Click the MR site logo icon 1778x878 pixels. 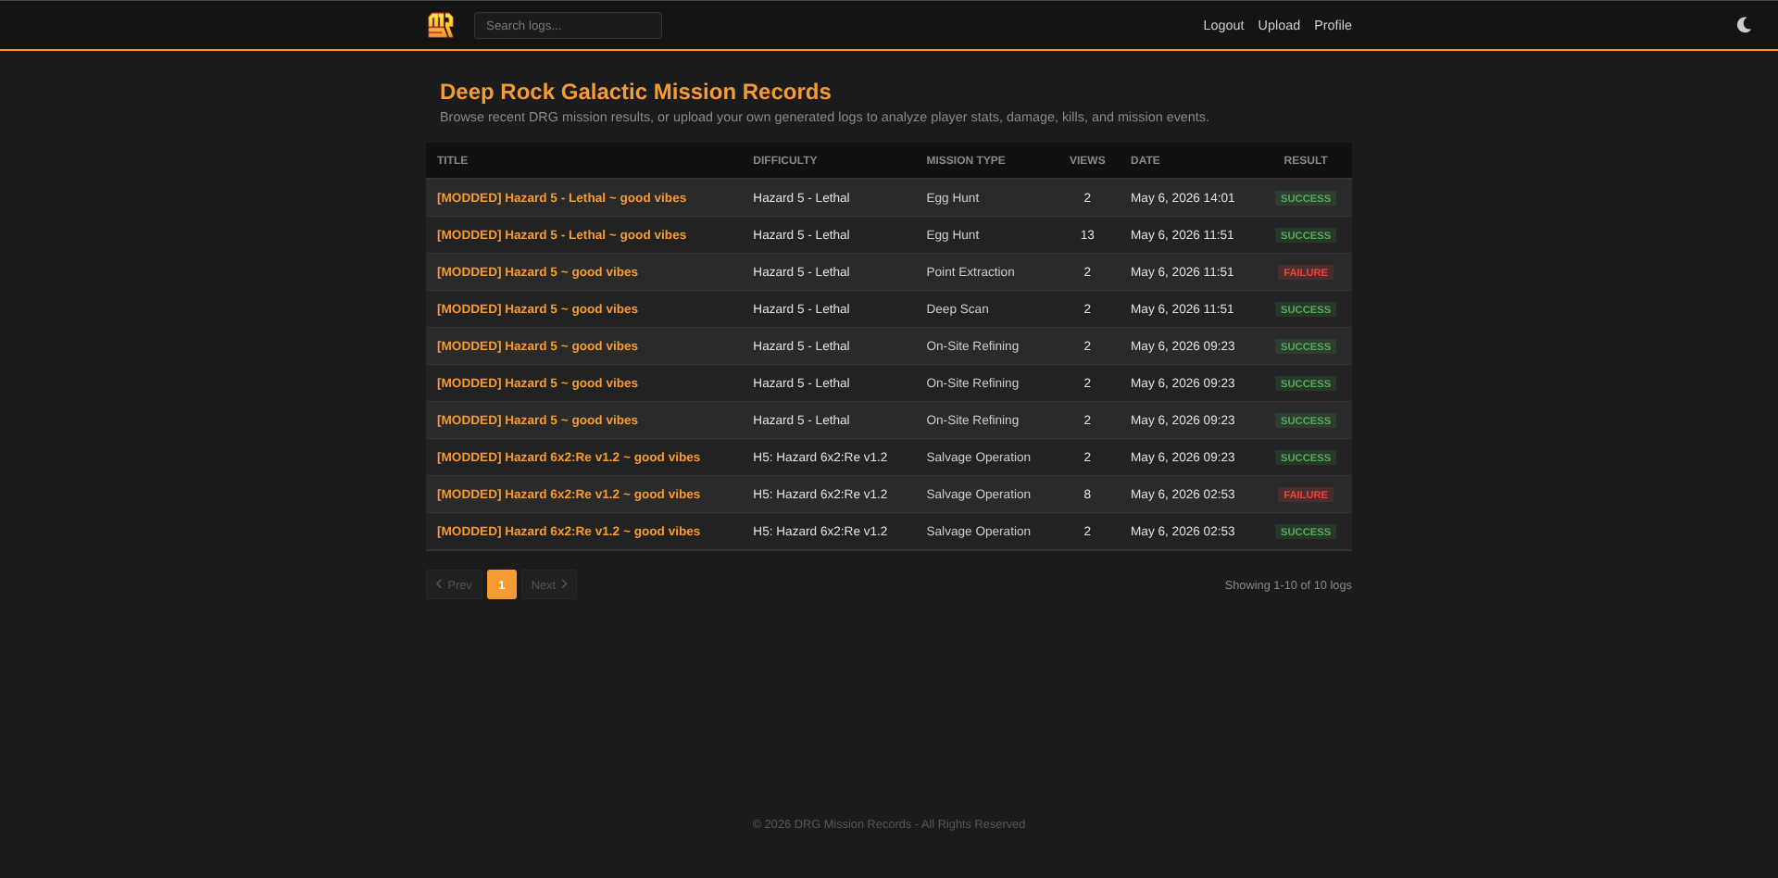441,25
